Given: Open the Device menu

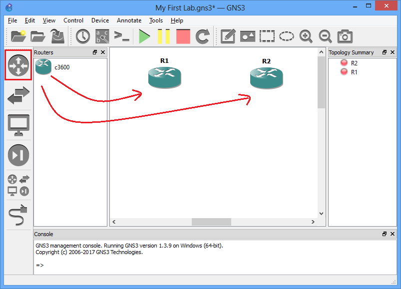Looking at the screenshot, I should [x=100, y=20].
